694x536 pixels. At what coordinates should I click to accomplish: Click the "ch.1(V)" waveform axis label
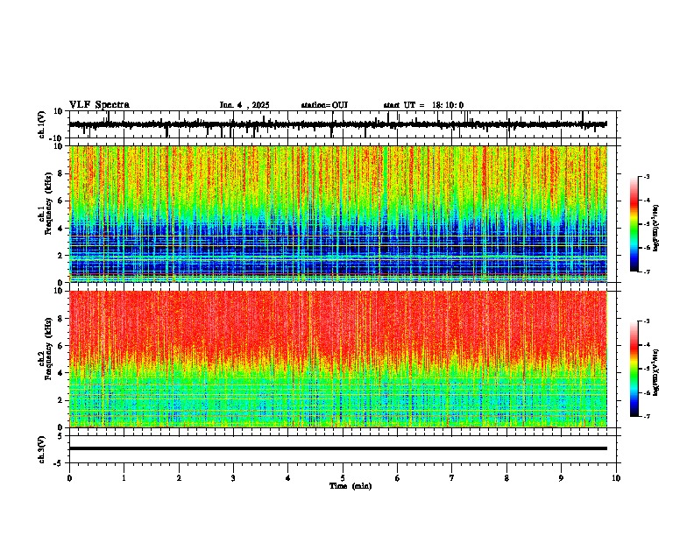pos(42,124)
